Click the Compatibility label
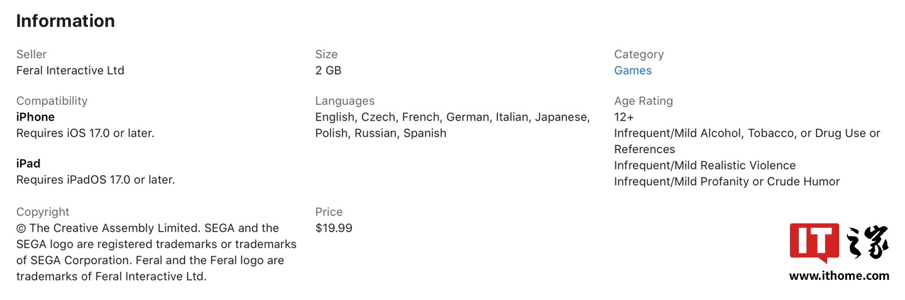This screenshot has height=300, width=905. [52, 100]
